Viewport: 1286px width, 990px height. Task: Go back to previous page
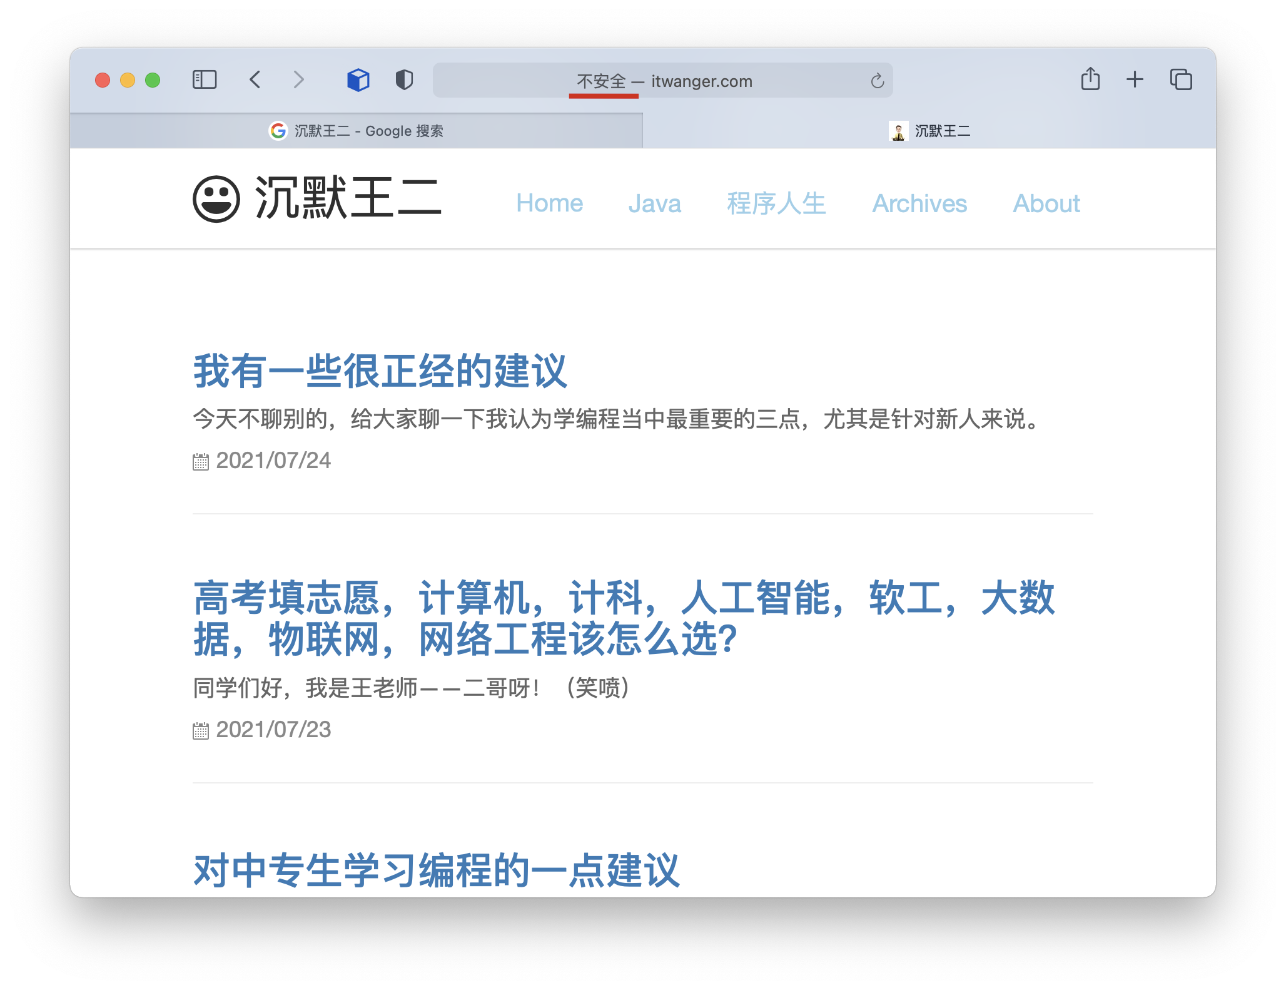(255, 80)
